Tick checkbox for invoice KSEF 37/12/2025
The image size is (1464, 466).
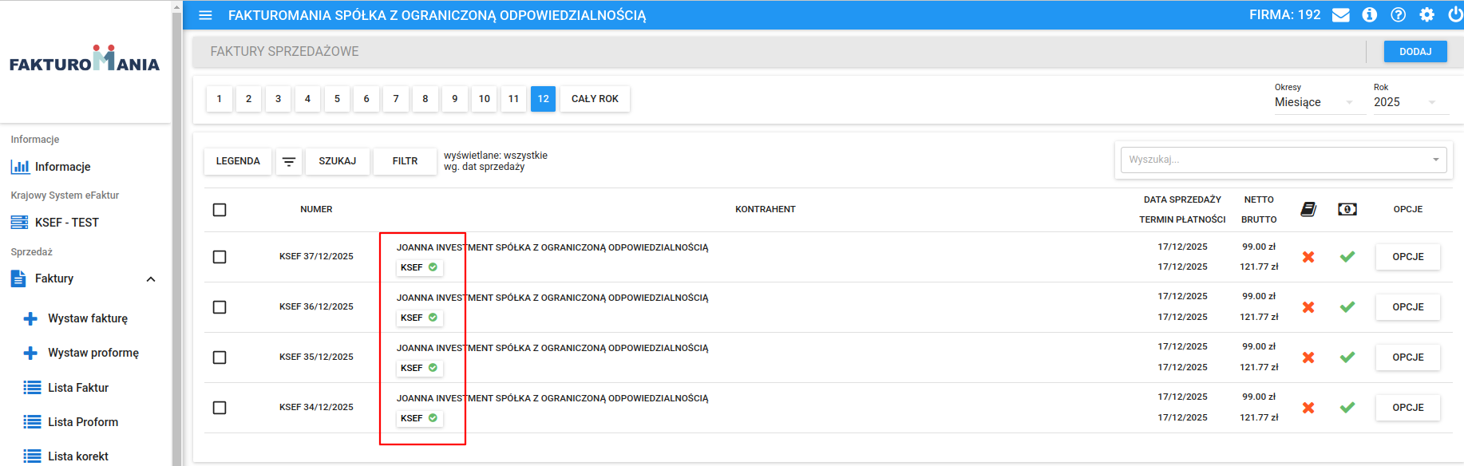220,257
